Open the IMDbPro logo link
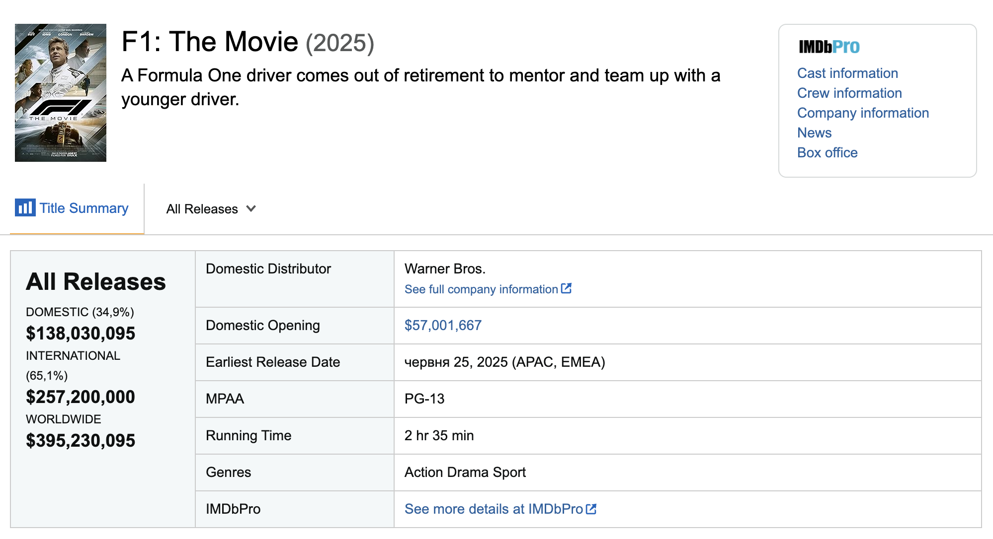993x539 pixels. (x=829, y=47)
